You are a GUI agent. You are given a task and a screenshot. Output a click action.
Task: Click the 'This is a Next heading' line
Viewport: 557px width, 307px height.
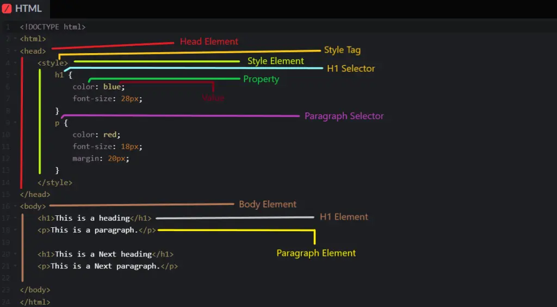point(106,254)
